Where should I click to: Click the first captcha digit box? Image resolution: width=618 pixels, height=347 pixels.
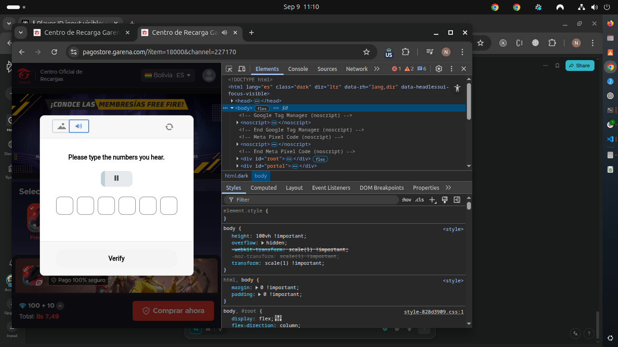(x=65, y=206)
